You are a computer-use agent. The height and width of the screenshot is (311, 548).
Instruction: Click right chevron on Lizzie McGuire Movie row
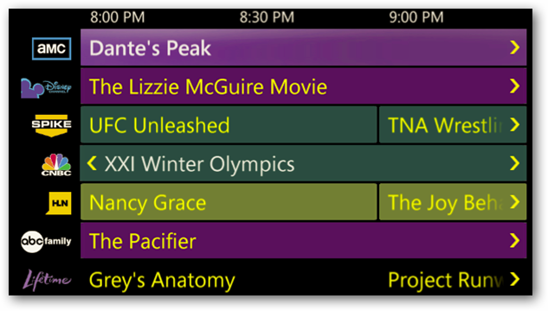tap(514, 86)
